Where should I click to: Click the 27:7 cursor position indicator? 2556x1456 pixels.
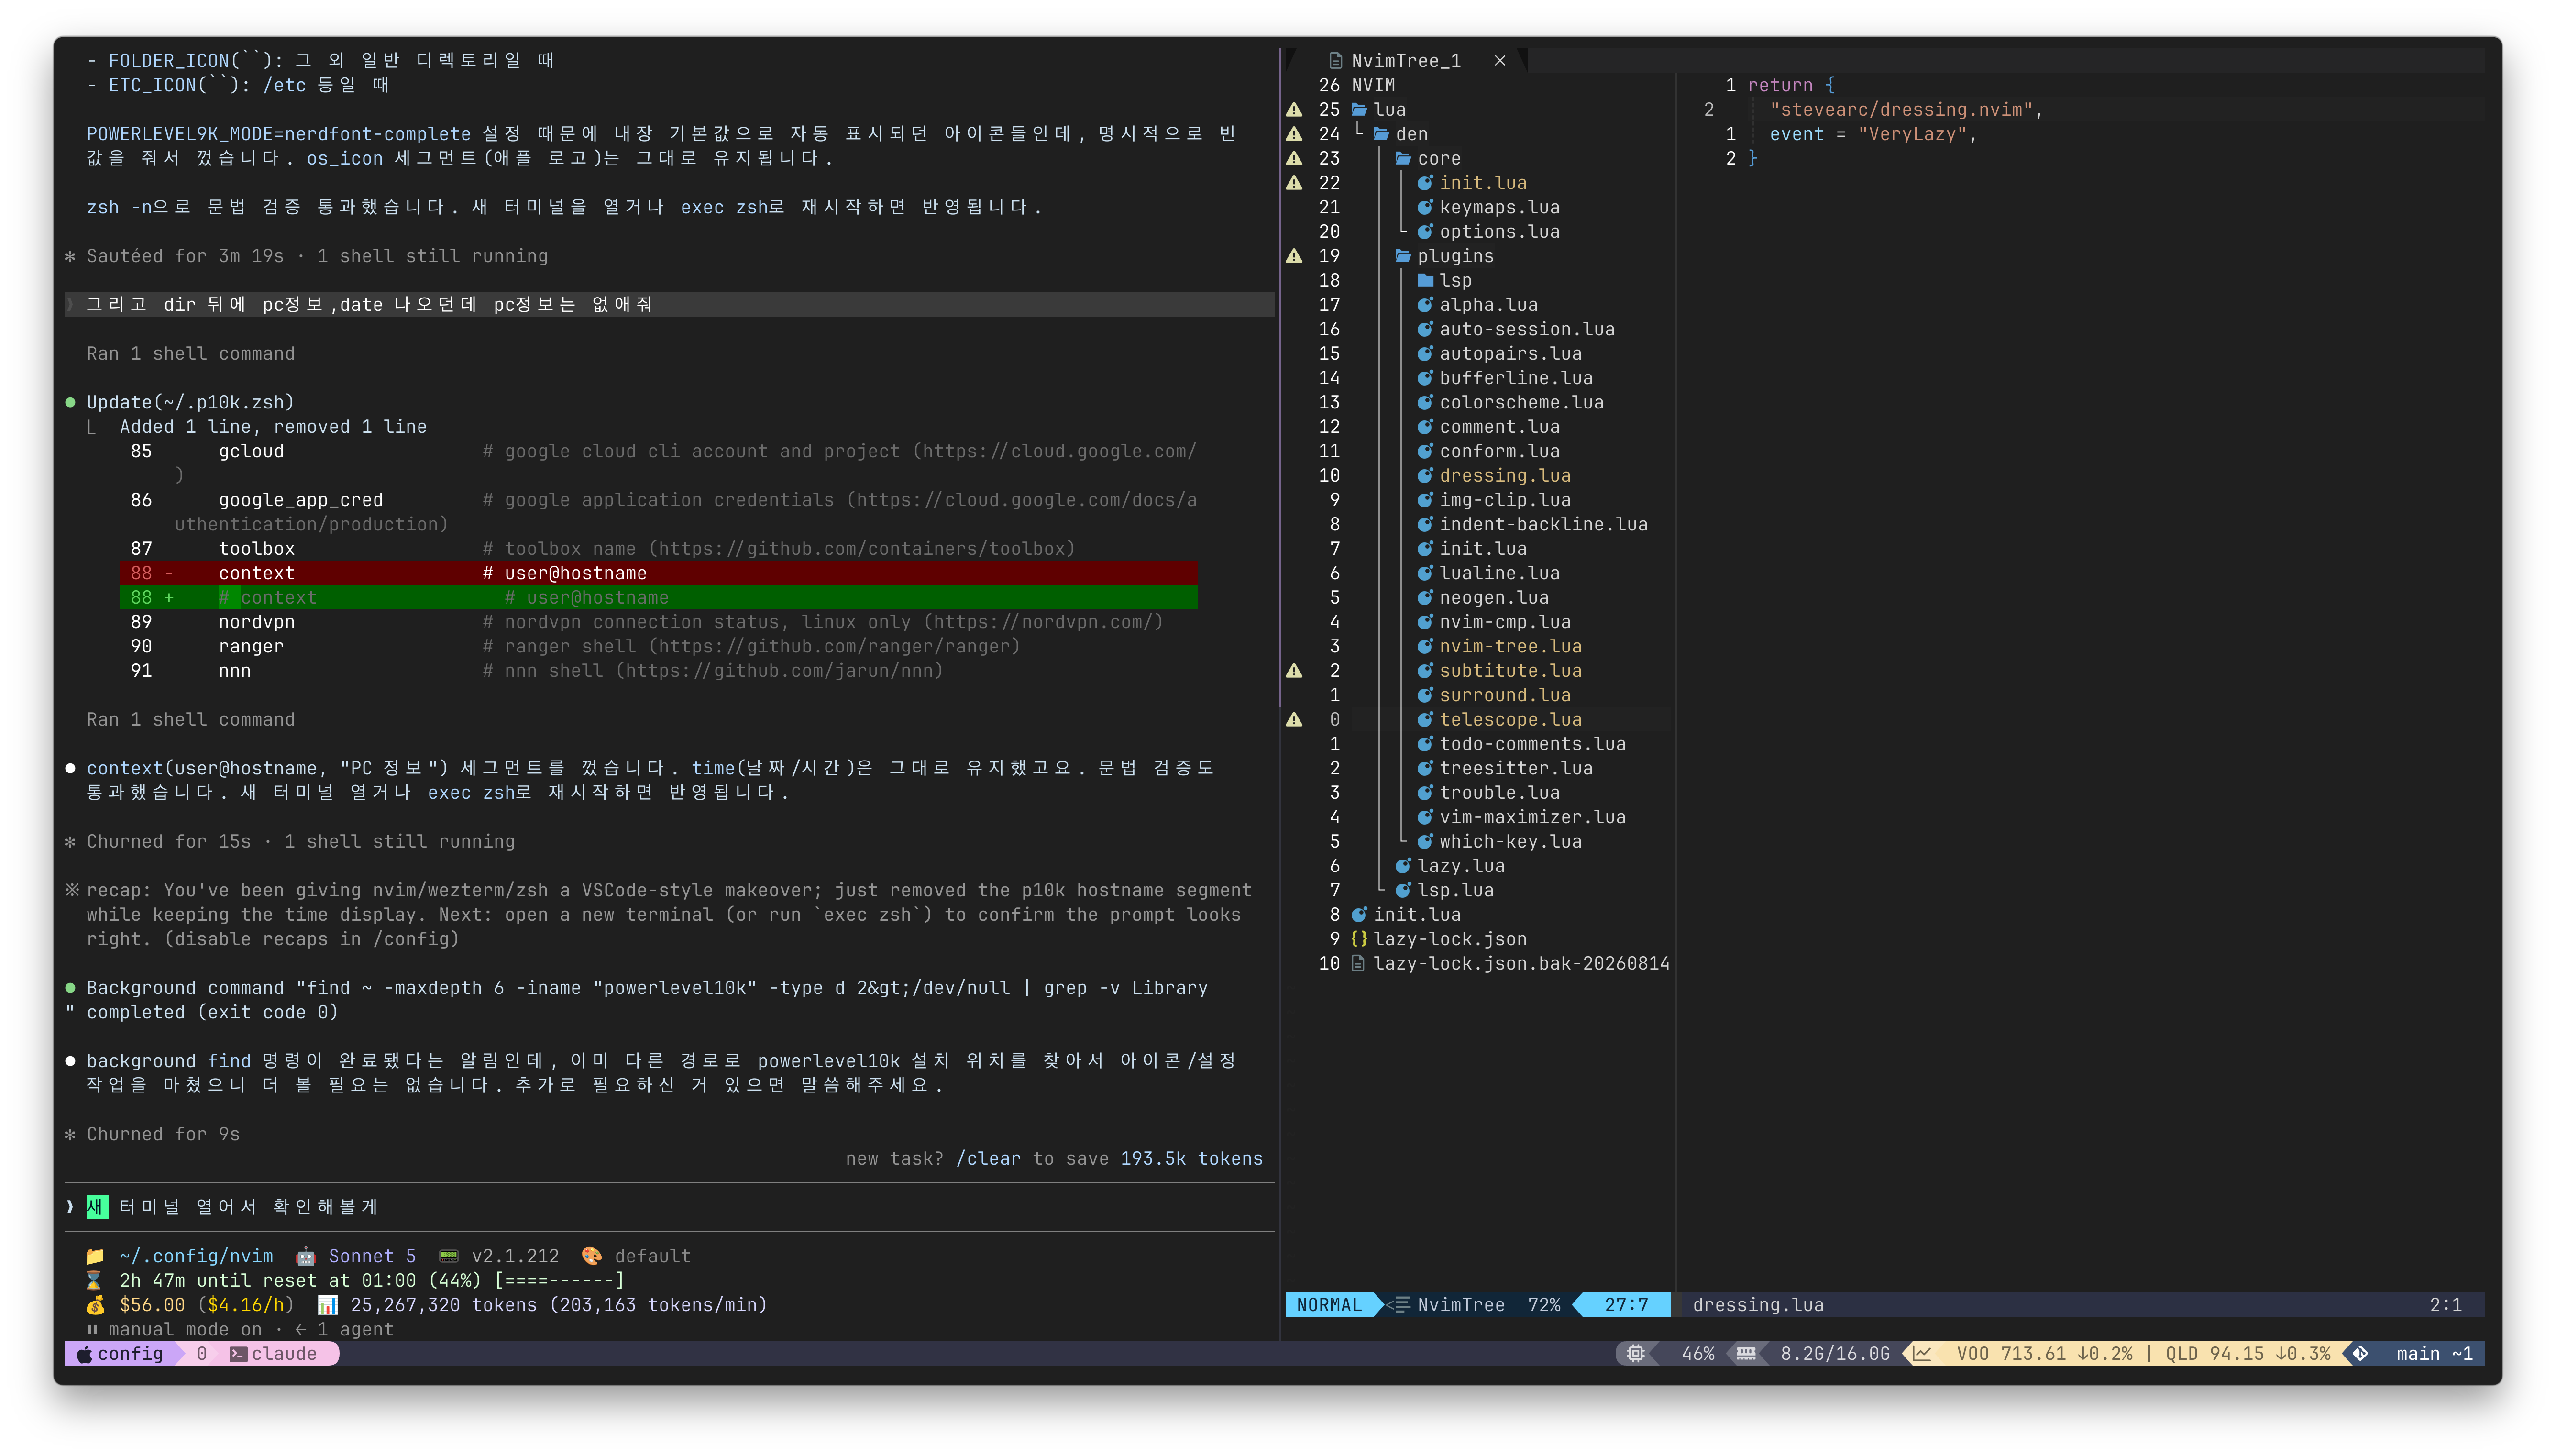coord(1626,1305)
